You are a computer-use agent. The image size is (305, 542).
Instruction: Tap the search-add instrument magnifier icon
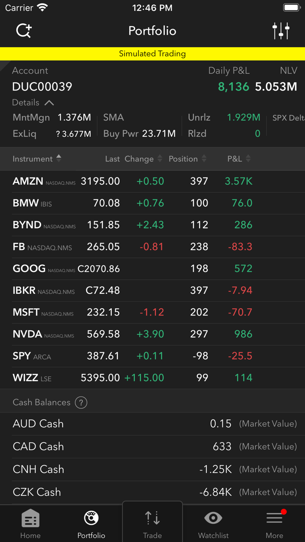pos(24,30)
